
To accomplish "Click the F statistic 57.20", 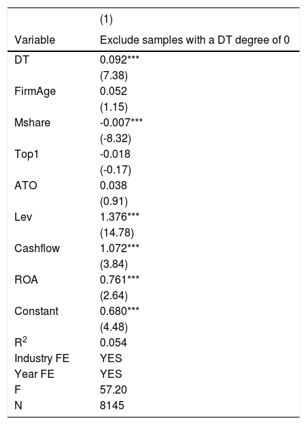I will point(114,389).
